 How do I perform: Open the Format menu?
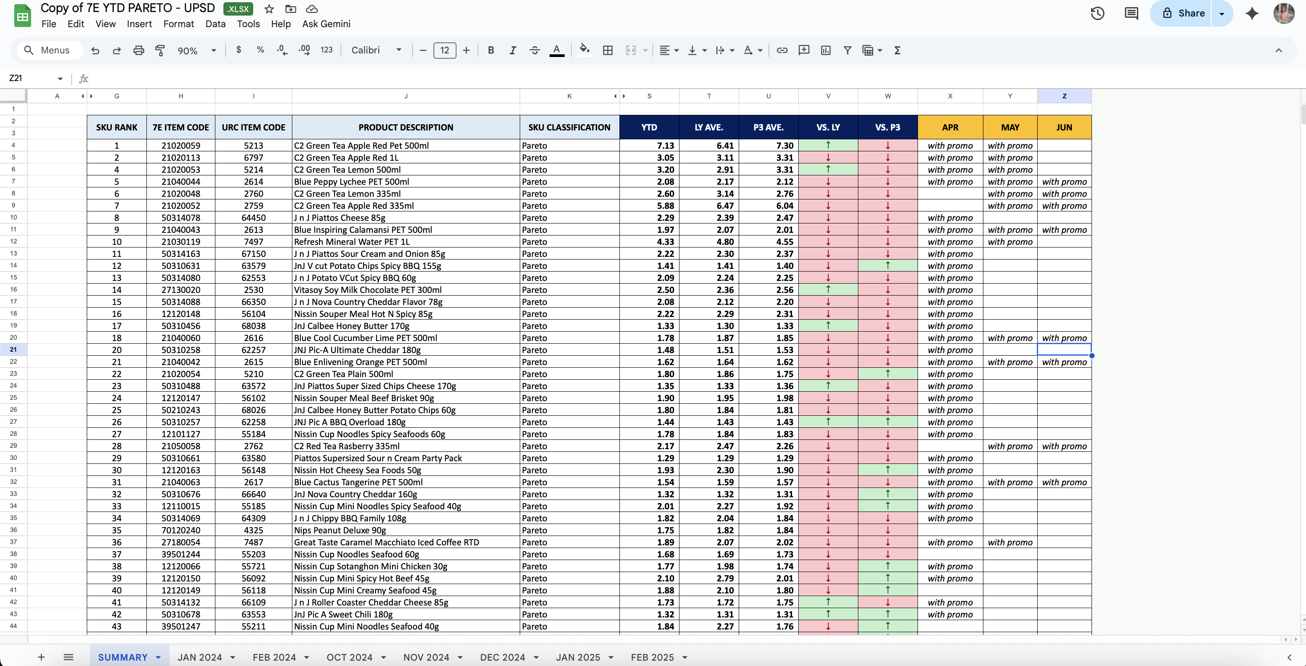pos(178,24)
